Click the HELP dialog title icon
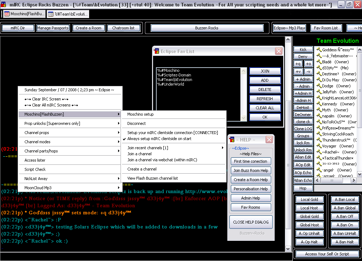 pyautogui.click(x=232, y=139)
